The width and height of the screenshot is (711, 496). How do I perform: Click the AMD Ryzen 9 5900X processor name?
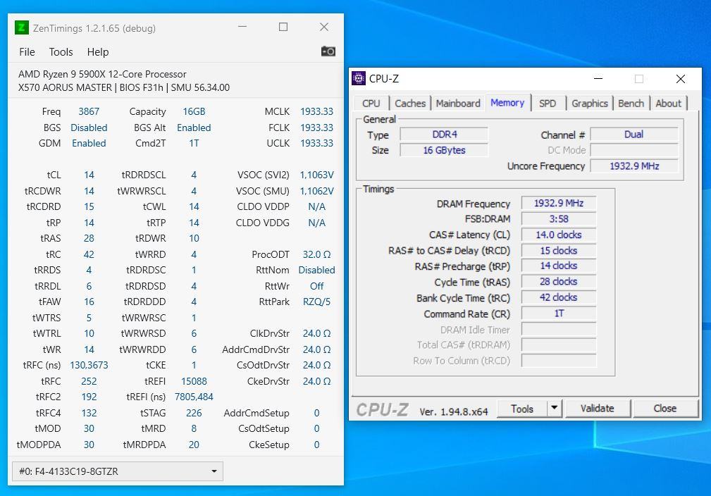coord(102,75)
